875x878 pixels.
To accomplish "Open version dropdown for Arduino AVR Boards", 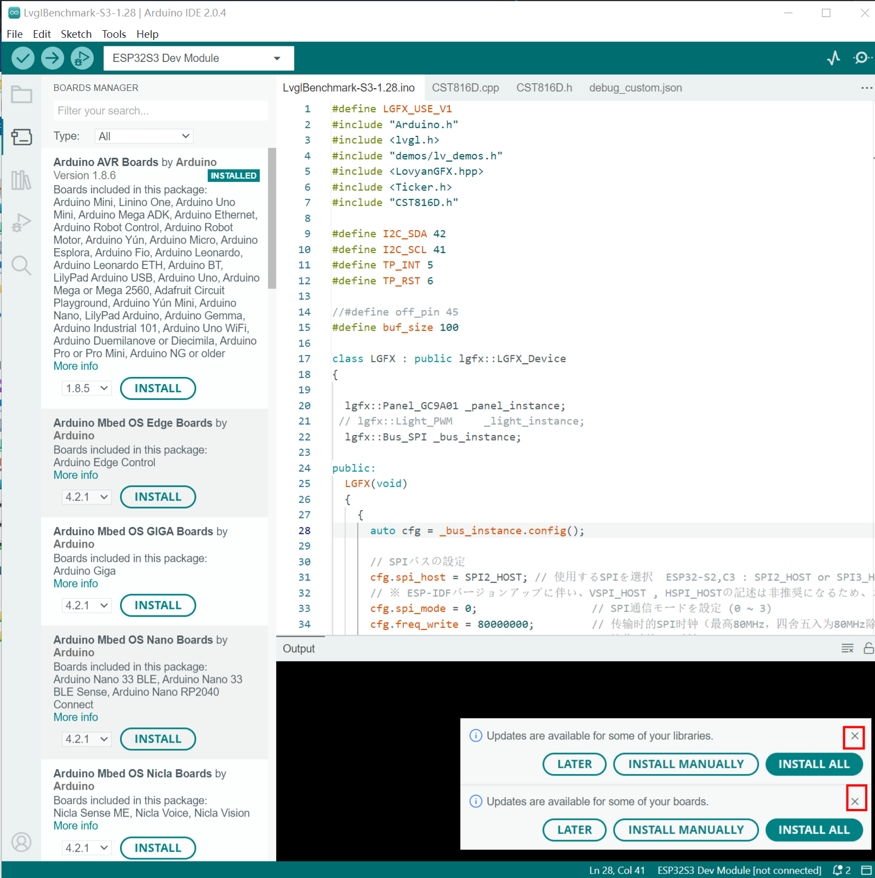I will pos(87,388).
